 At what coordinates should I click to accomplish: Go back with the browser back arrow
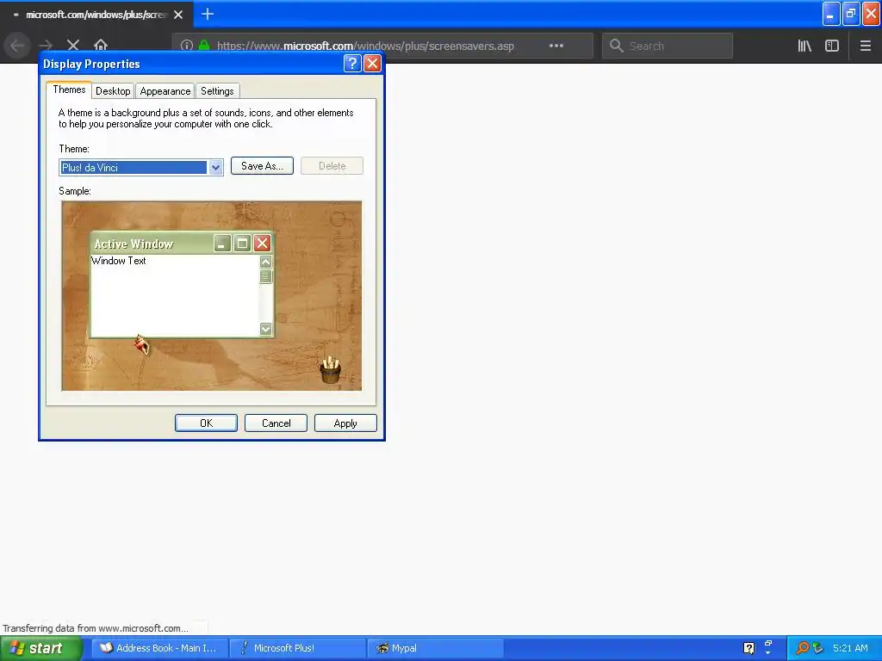[17, 46]
